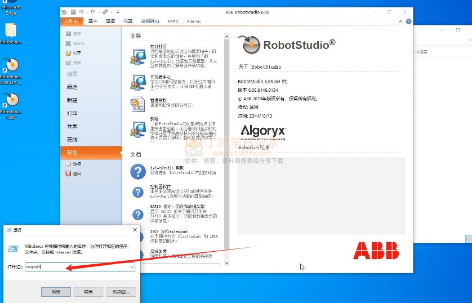Select the RobotStudio 6.08 desktop shortcut
This screenshot has width=472, height=303.
click(11, 103)
